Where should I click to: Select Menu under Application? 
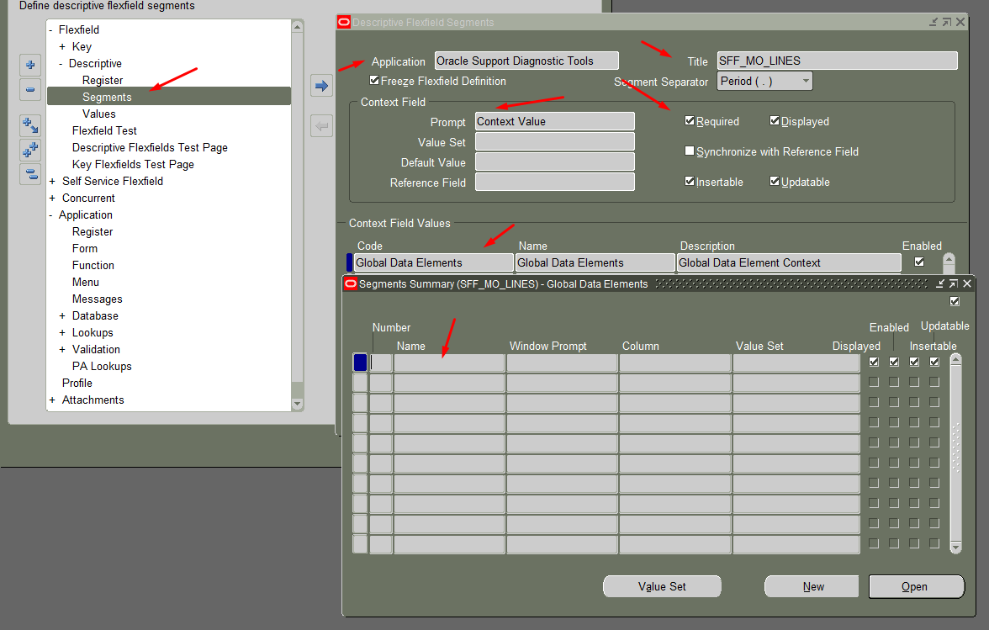tap(85, 283)
